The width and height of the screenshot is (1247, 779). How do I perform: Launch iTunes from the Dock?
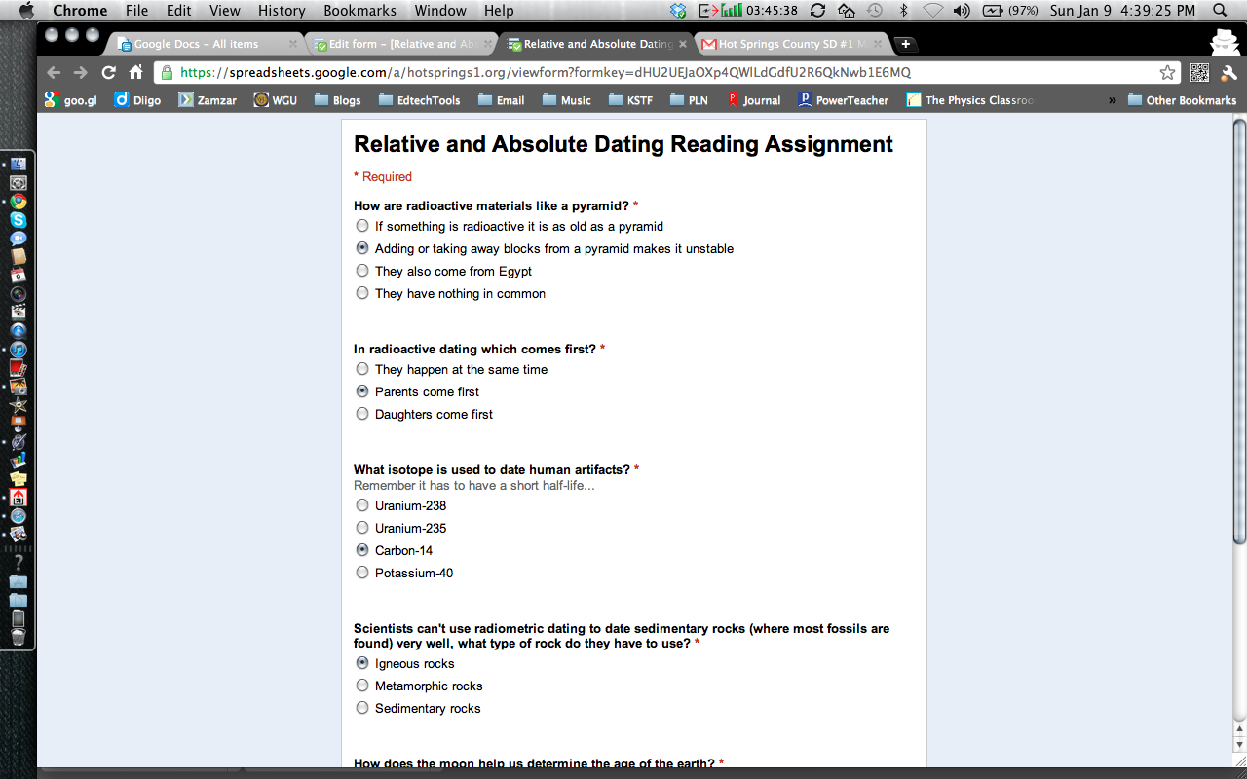tap(19, 350)
